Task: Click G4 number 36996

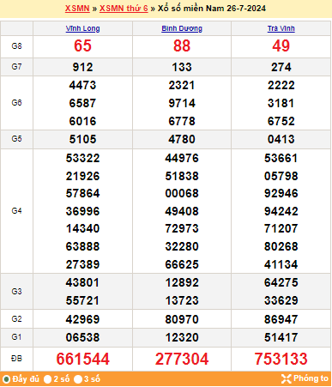Action: tap(82, 211)
